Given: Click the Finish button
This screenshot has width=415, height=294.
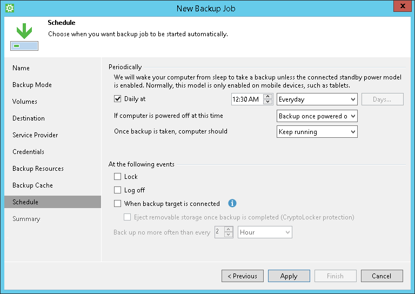Looking at the screenshot, I should (x=336, y=276).
